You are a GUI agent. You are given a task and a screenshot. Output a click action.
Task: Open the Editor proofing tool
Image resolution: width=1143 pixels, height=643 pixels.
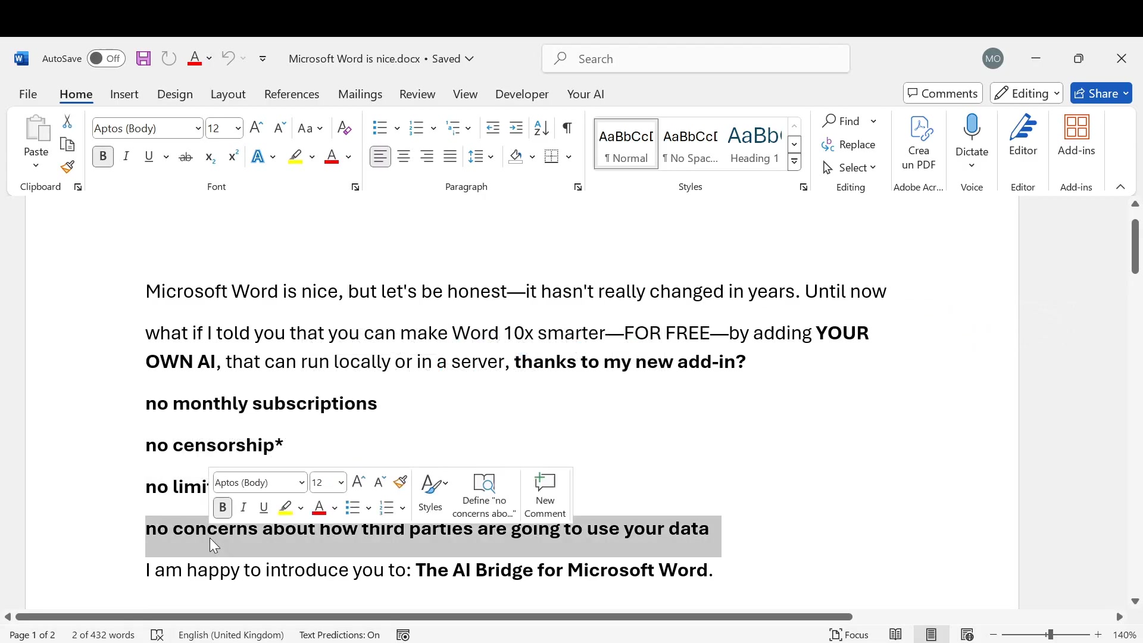pyautogui.click(x=1023, y=136)
